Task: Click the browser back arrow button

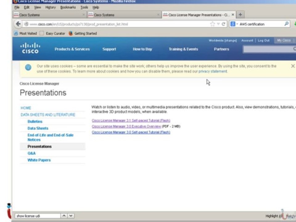Action: [x=18, y=24]
